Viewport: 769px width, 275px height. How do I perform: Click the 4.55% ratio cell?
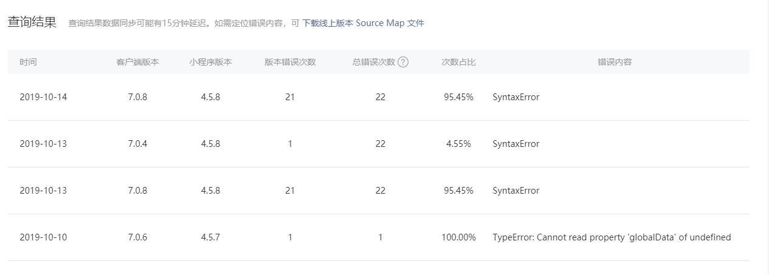tap(458, 144)
